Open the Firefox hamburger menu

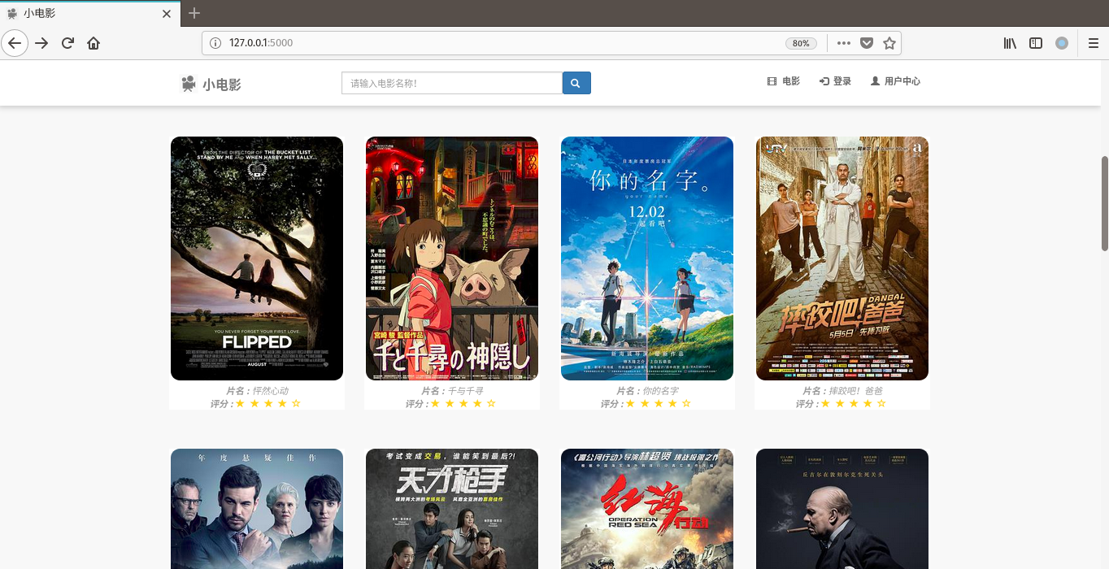tap(1094, 43)
